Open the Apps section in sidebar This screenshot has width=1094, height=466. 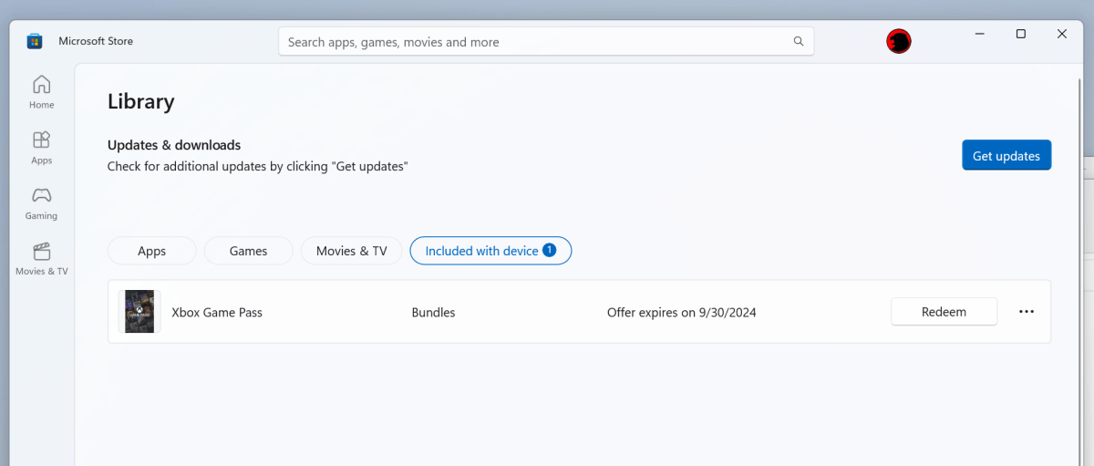(41, 148)
